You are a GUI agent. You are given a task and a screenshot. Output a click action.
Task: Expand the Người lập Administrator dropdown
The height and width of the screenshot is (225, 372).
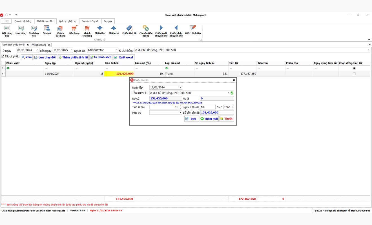pos(117,50)
